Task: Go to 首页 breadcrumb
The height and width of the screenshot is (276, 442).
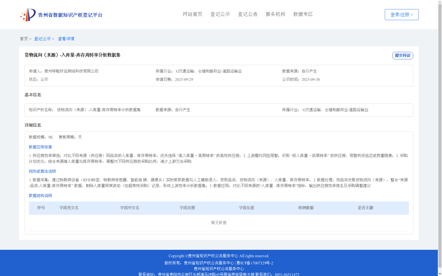Action: pyautogui.click(x=24, y=39)
